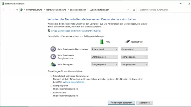This screenshot has width=191, height=107.
Task: Open Netzbetrieb dropdown for Energiespartaste
Action: 134,57
